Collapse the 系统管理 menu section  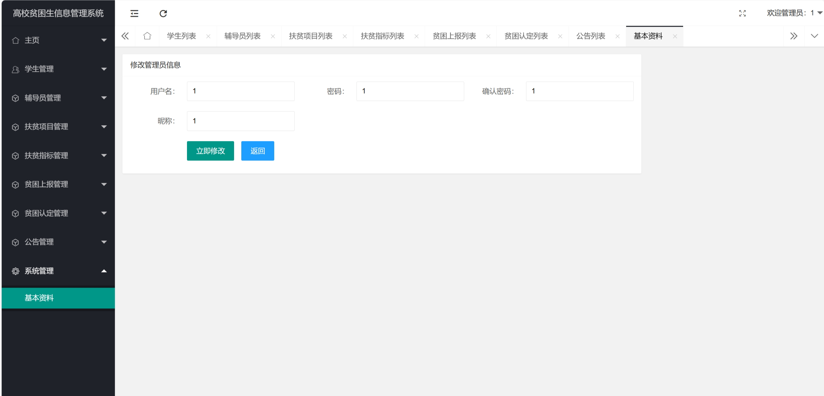[104, 271]
